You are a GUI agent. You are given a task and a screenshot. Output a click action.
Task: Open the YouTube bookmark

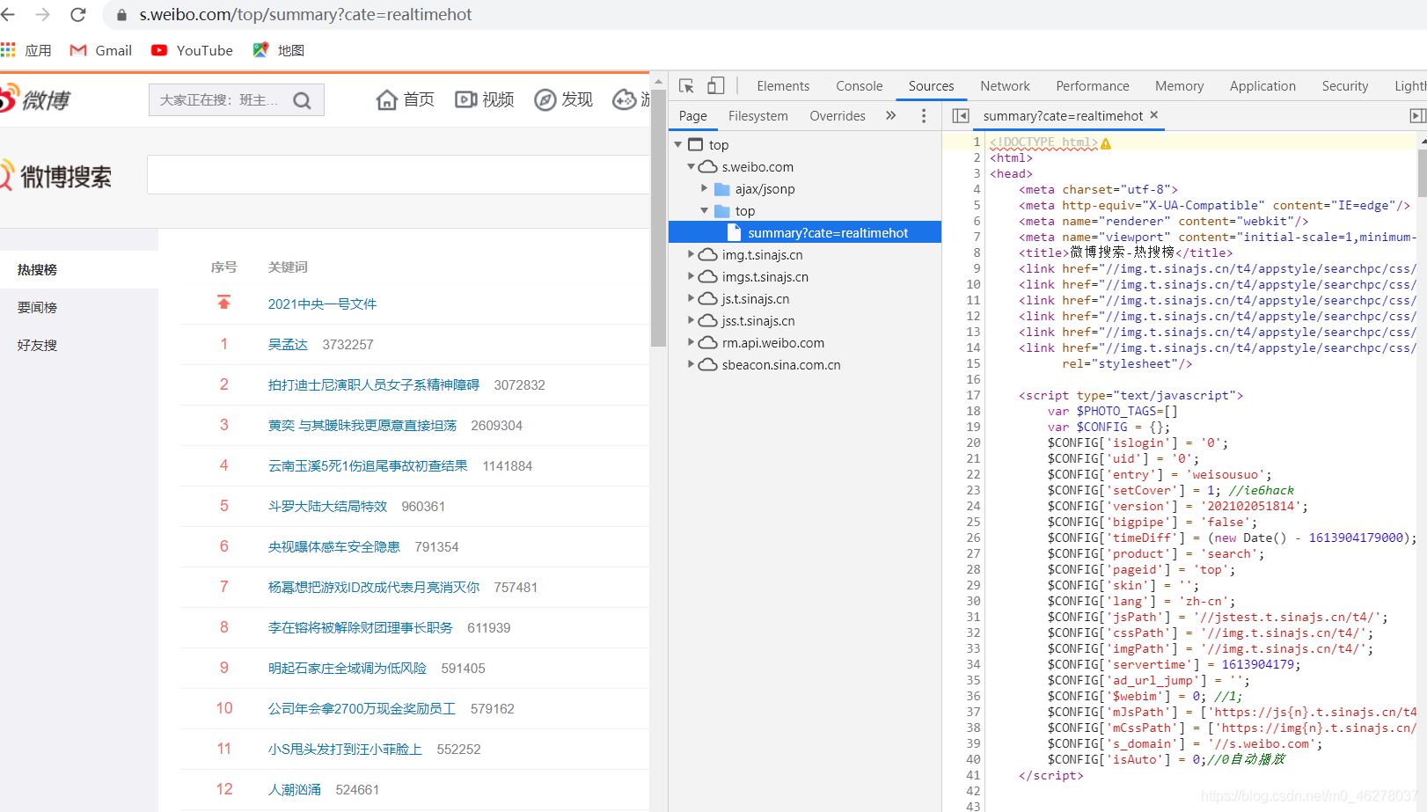coord(192,50)
